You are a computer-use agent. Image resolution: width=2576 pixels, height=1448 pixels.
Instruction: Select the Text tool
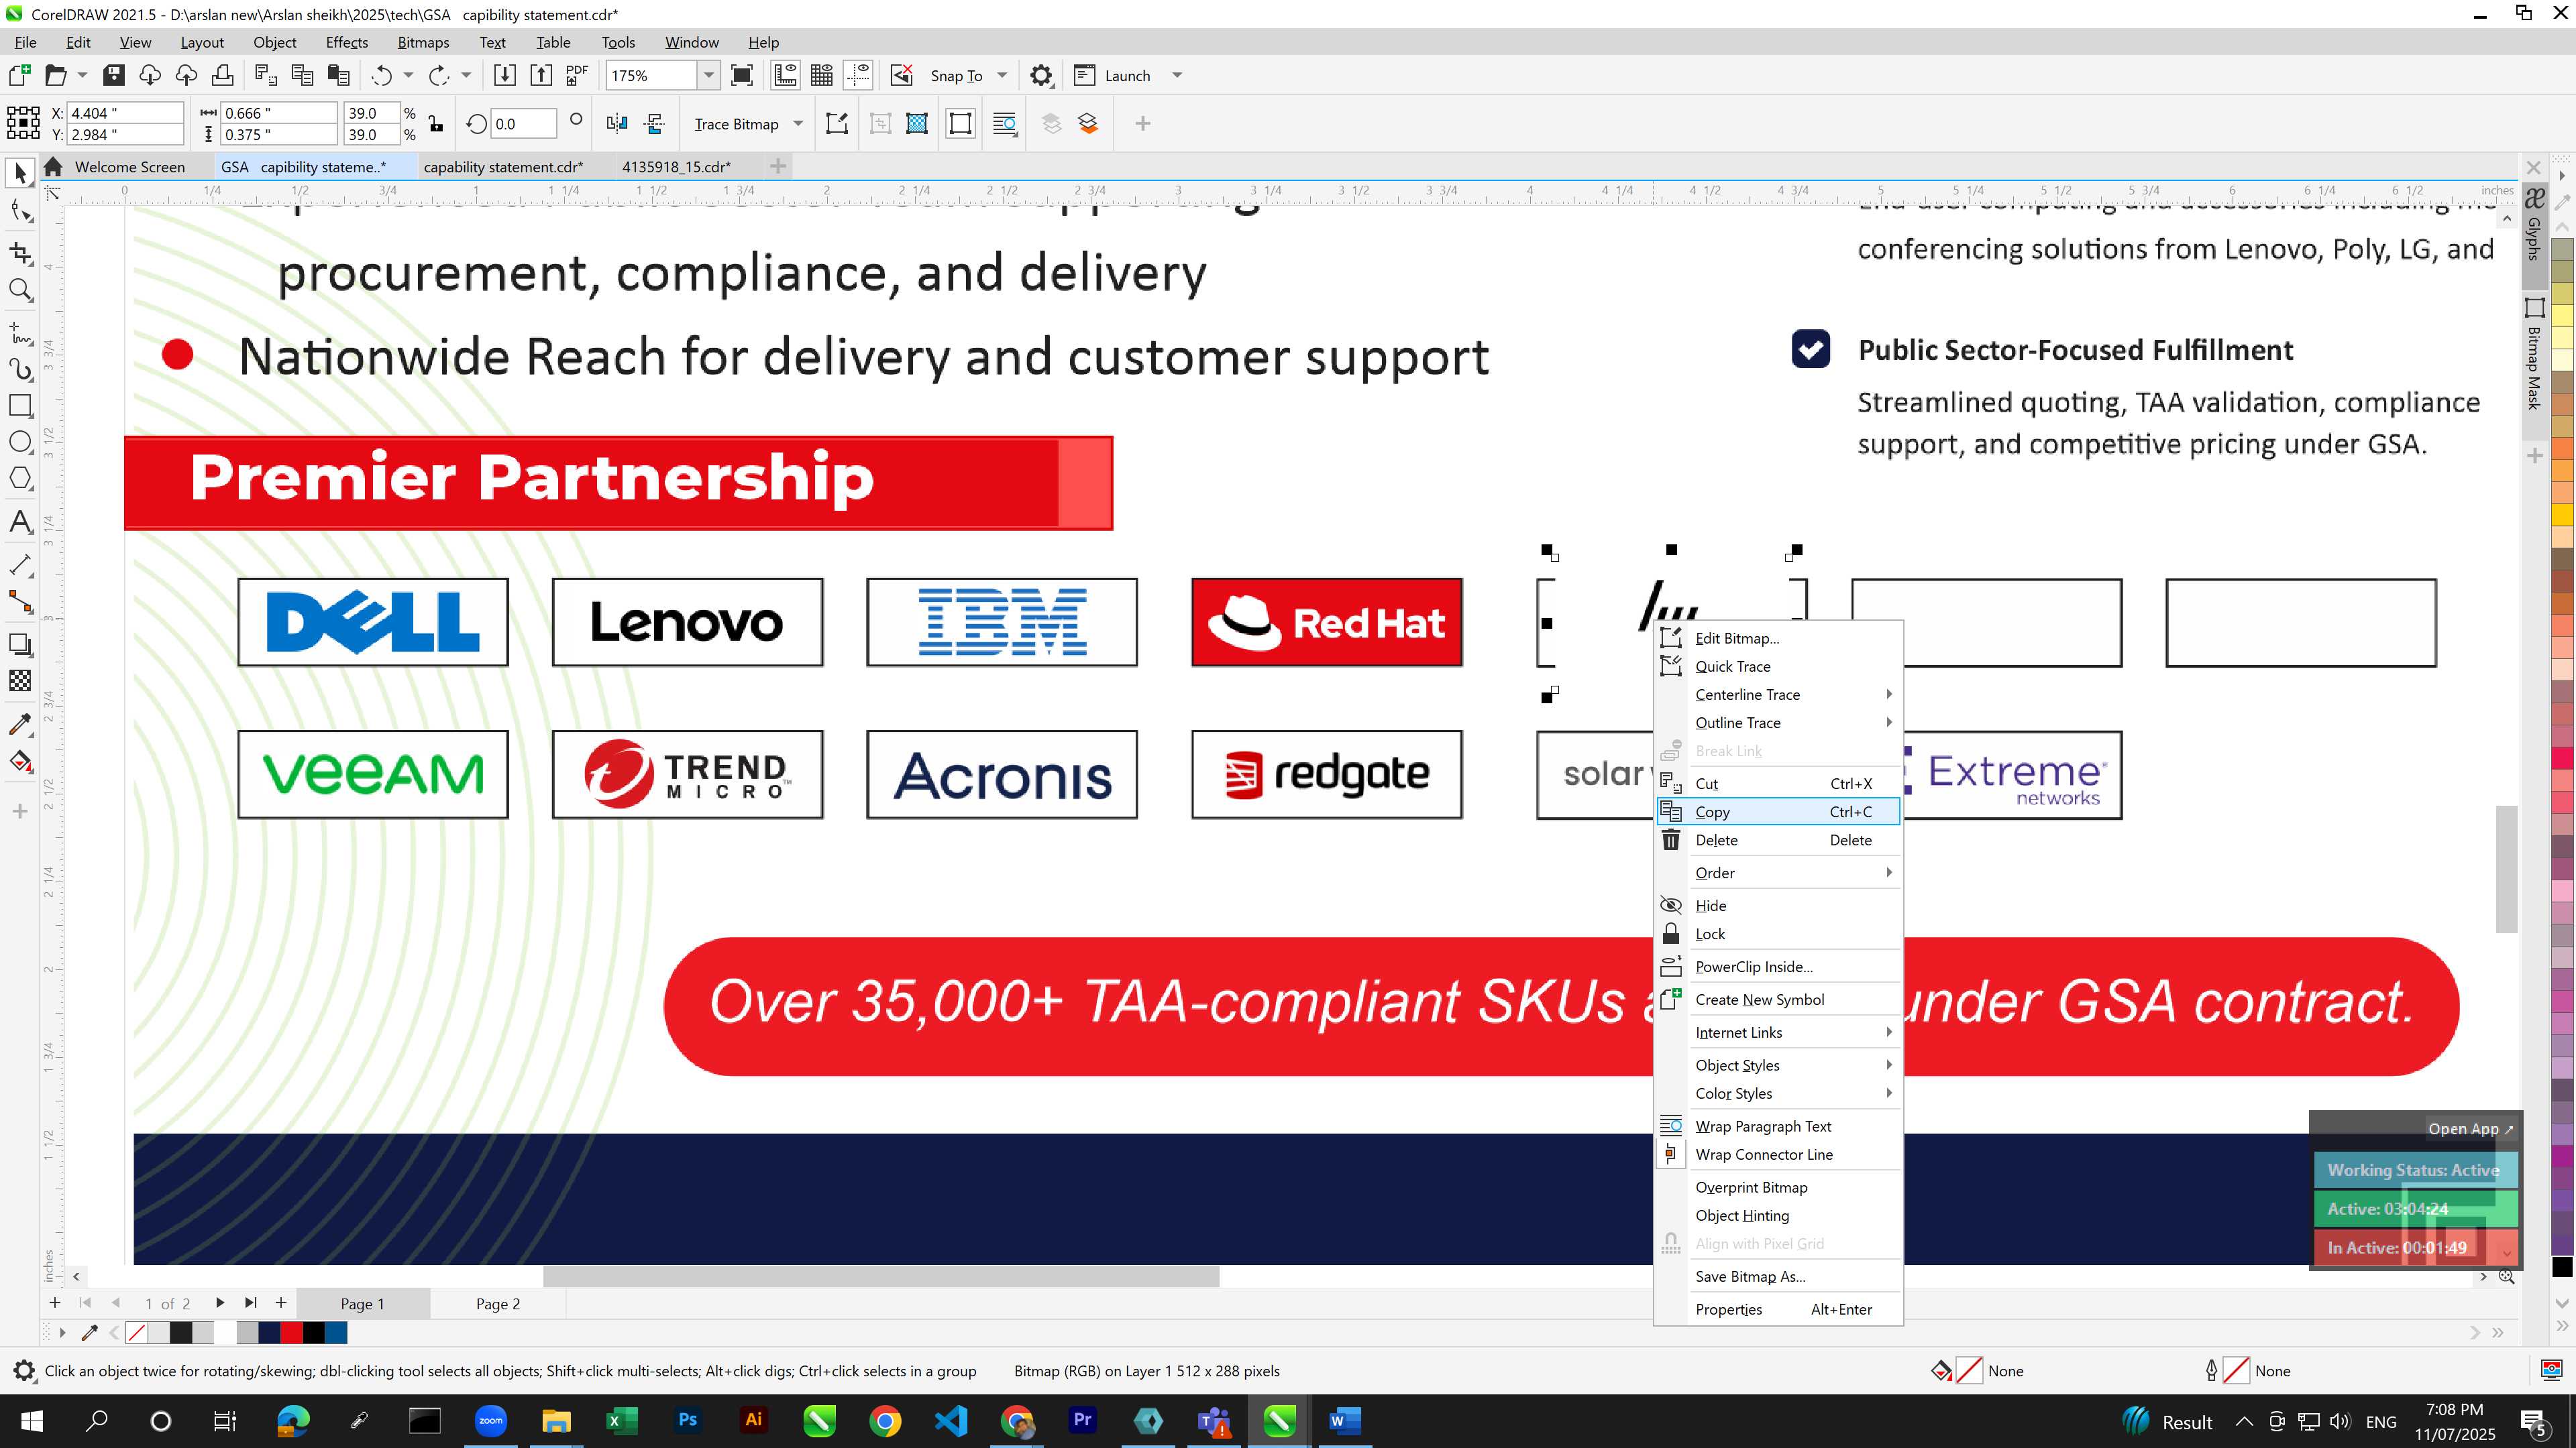point(20,522)
